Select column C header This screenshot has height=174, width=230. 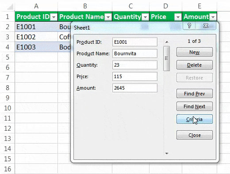point(131,6)
